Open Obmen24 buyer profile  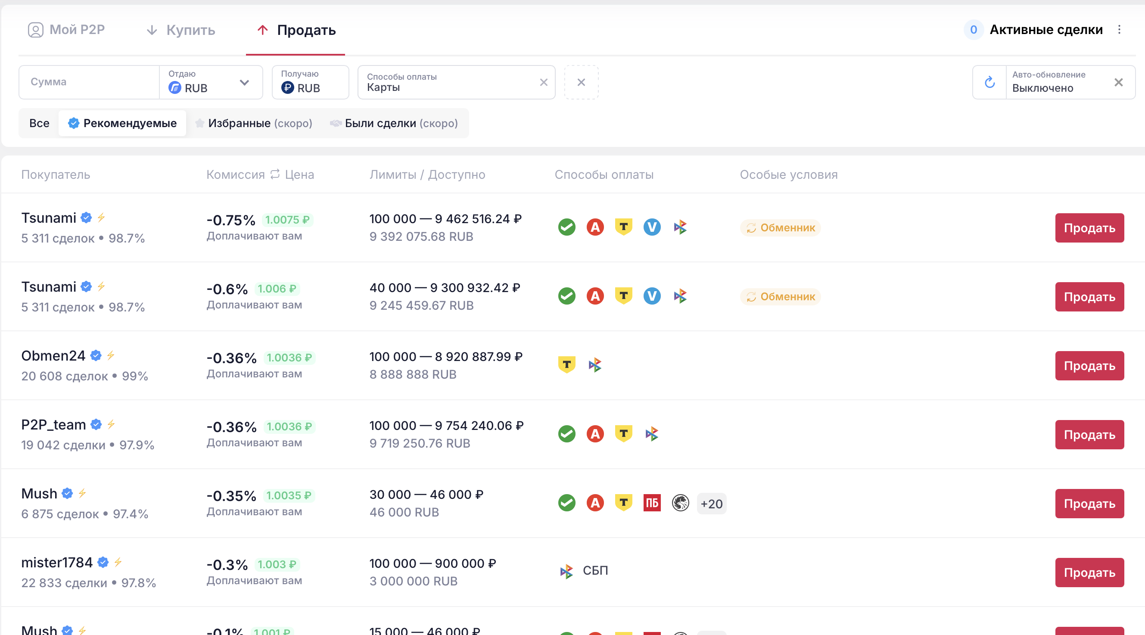[53, 355]
